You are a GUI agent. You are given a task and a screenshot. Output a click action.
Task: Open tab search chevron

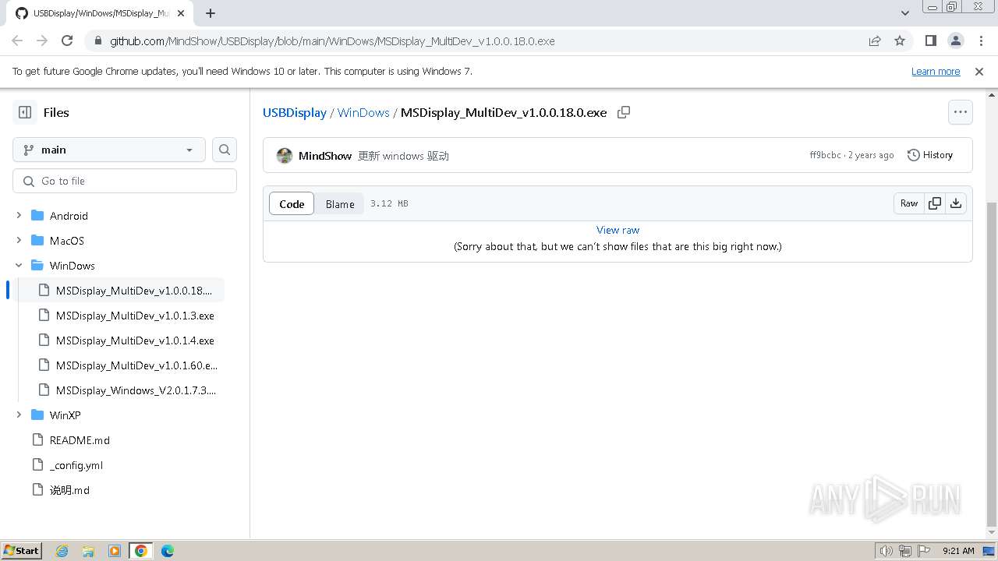pos(905,13)
